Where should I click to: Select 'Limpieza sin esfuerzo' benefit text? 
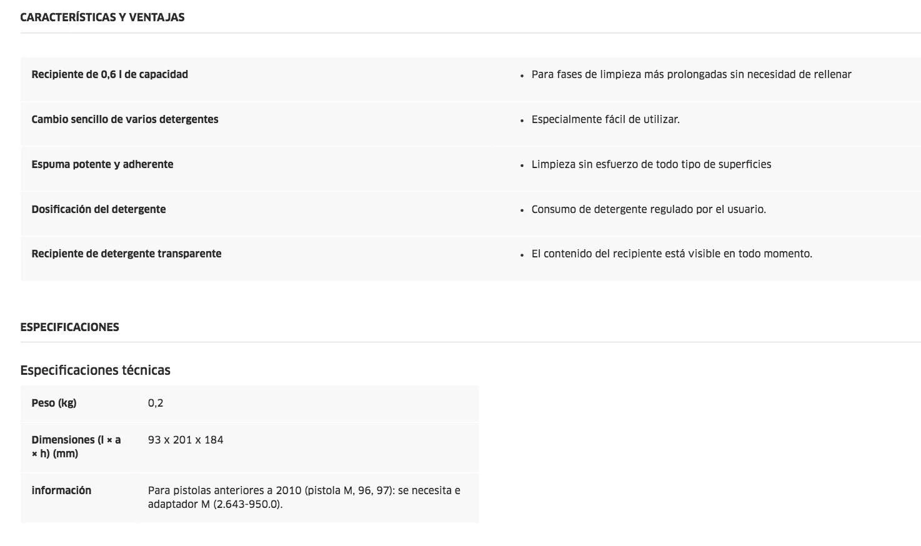pos(583,164)
